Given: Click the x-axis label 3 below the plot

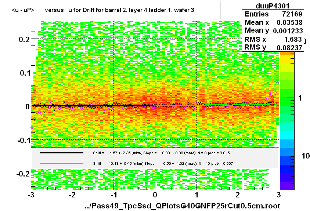Looking at the screenshot, I should point(279,195).
